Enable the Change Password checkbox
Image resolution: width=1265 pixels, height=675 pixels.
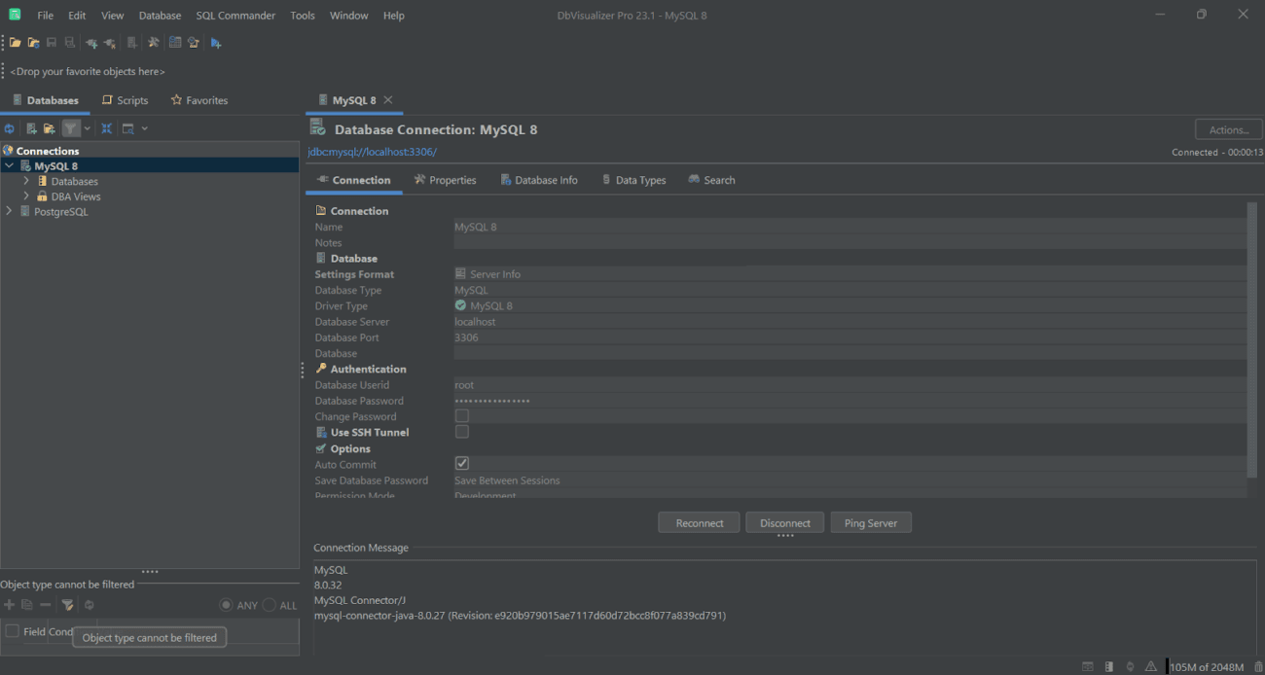(461, 415)
